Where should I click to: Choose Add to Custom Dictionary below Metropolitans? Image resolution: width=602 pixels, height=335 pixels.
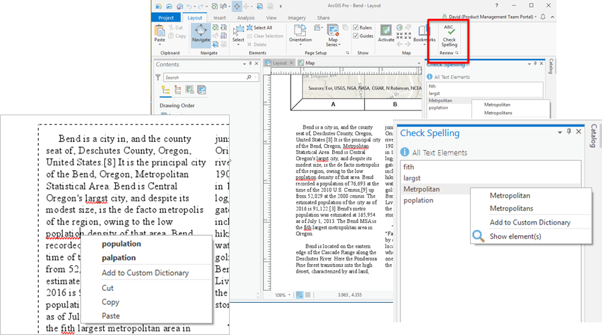tap(530, 222)
